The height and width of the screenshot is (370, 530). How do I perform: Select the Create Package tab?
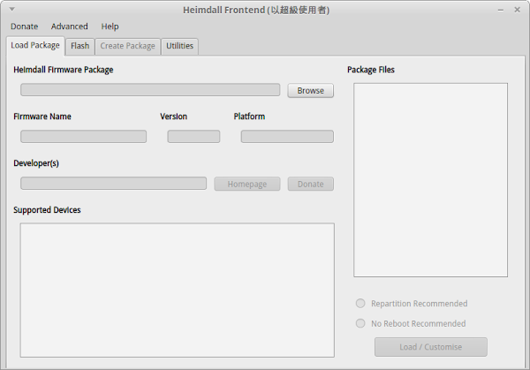[x=127, y=46]
